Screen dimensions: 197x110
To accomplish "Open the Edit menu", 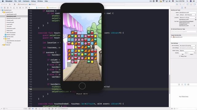I will tap(20, 1).
